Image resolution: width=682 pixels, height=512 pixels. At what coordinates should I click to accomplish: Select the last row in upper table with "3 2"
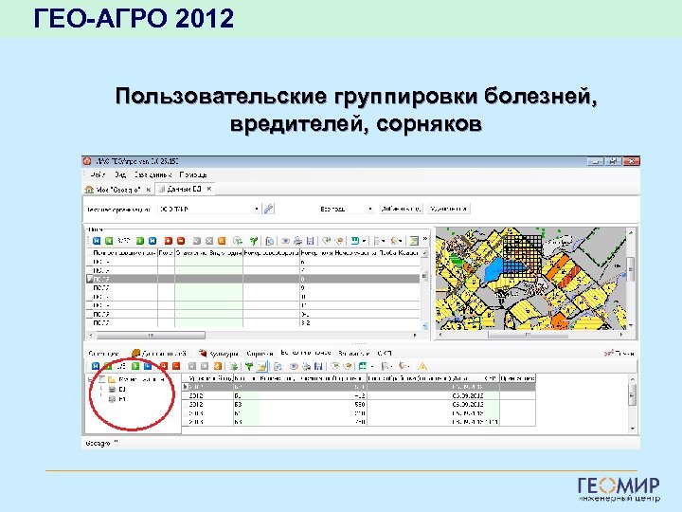(253, 323)
